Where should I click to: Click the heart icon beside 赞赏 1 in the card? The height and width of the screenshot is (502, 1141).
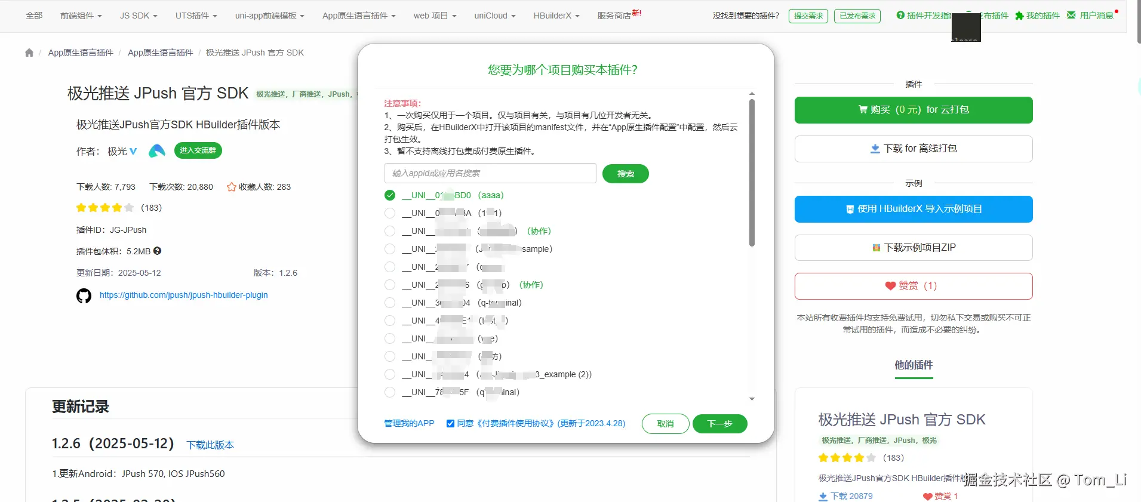tap(927, 497)
